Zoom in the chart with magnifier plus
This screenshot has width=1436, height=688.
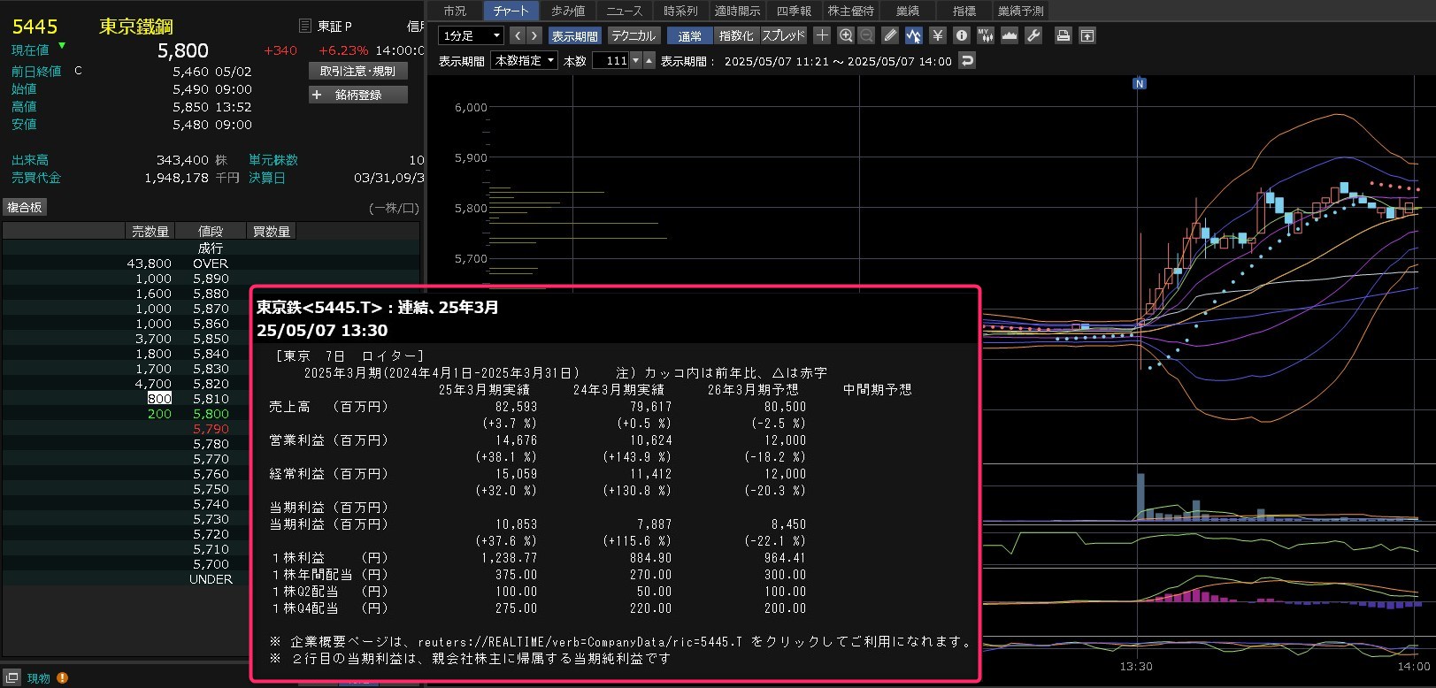pyautogui.click(x=846, y=35)
